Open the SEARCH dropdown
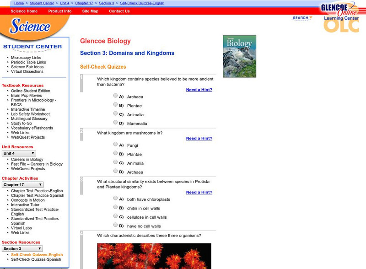The height and width of the screenshot is (269, 366). (302, 18)
